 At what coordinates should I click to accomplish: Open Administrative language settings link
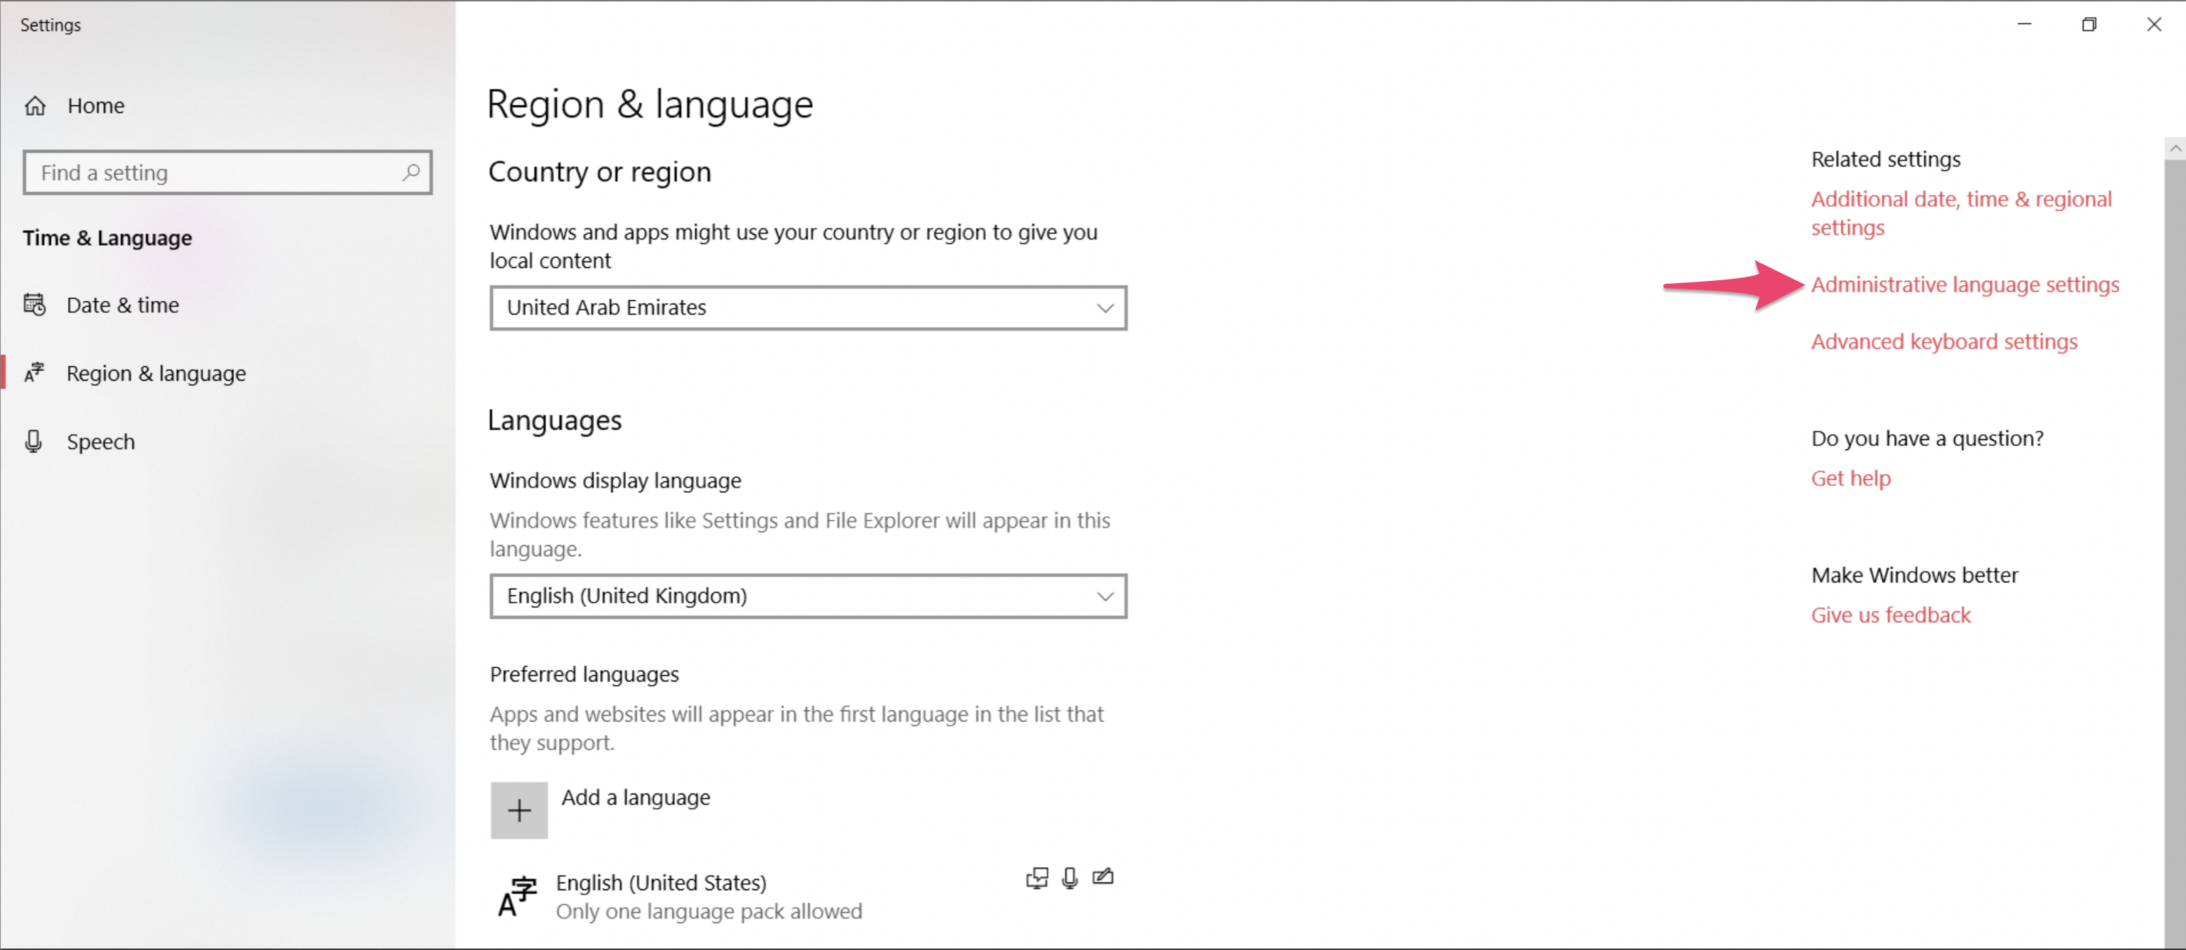click(x=1966, y=285)
